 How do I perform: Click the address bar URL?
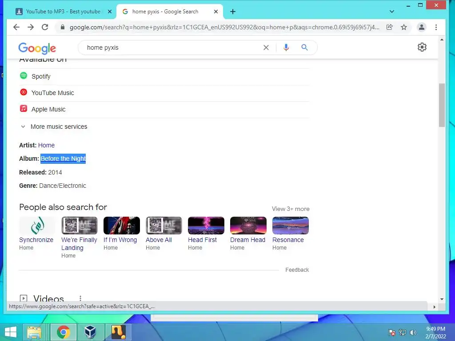[224, 27]
